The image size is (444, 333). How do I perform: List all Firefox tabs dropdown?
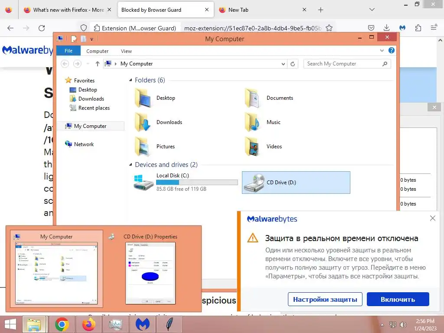372,10
